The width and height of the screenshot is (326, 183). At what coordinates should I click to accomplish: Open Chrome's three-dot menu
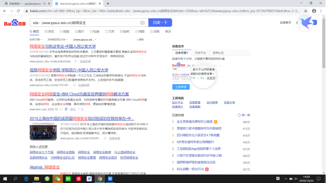pyautogui.click(x=321, y=11)
